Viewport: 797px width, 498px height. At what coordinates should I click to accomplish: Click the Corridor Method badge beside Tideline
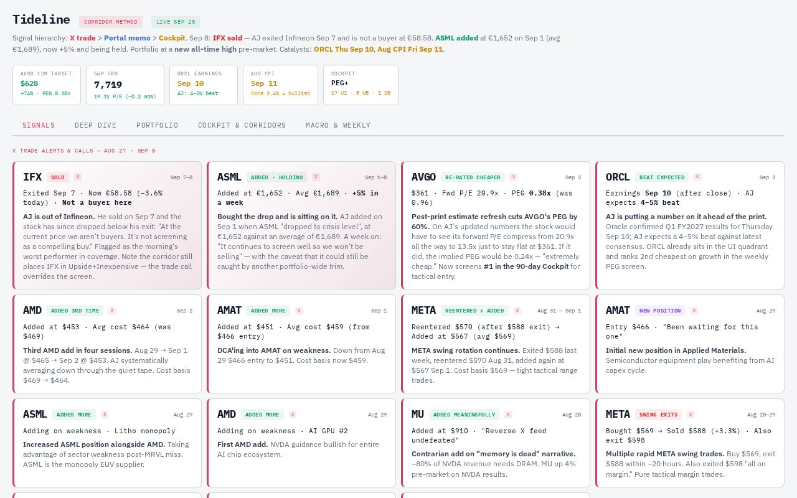111,22
